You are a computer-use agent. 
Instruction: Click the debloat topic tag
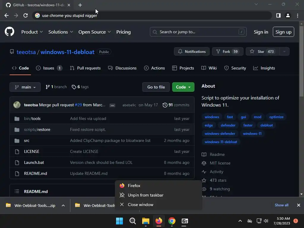point(267,125)
